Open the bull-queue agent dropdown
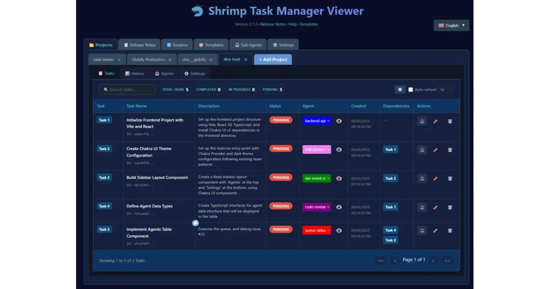Screen dimensions: 550x289 pos(317,150)
